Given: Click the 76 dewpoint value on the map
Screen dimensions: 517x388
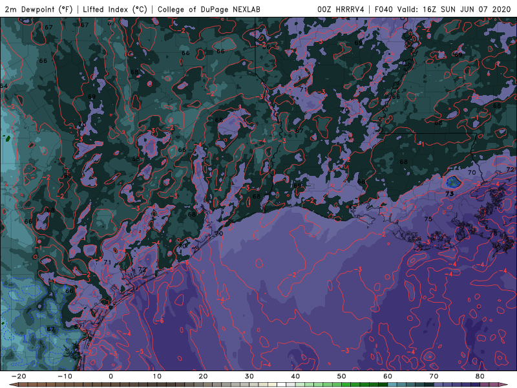Looking at the screenshot, I should point(493,233).
